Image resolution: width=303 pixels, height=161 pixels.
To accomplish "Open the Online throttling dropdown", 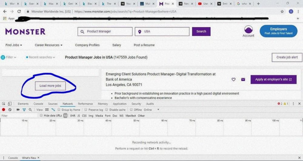I will pyautogui.click(x=151, y=110).
